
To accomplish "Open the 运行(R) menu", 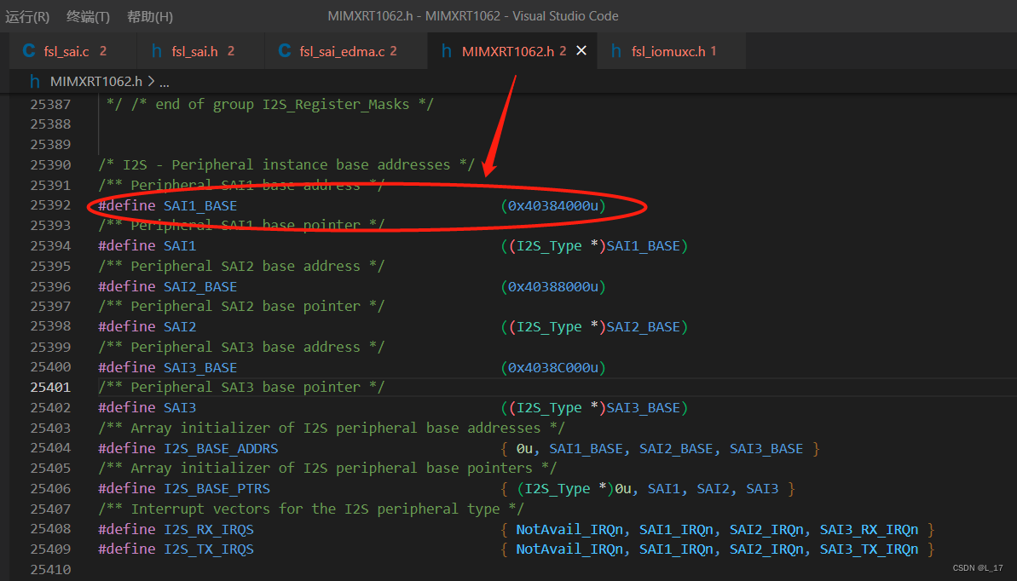I will coord(27,17).
